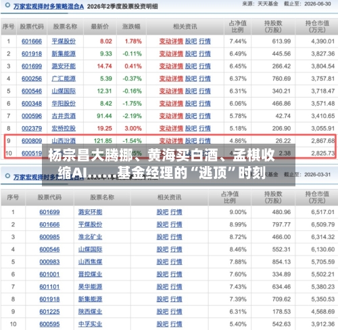Open 股吧 for 平煤股份 priced 8.02
The width and height of the screenshot is (338, 330).
pyautogui.click(x=191, y=41)
